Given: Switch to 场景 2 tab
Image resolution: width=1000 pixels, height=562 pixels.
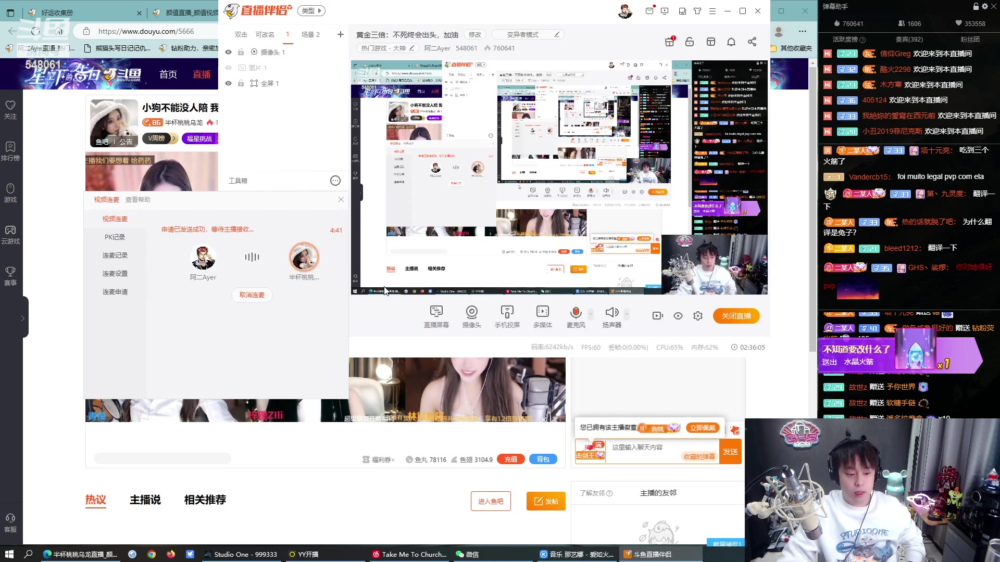Looking at the screenshot, I should coord(310,34).
